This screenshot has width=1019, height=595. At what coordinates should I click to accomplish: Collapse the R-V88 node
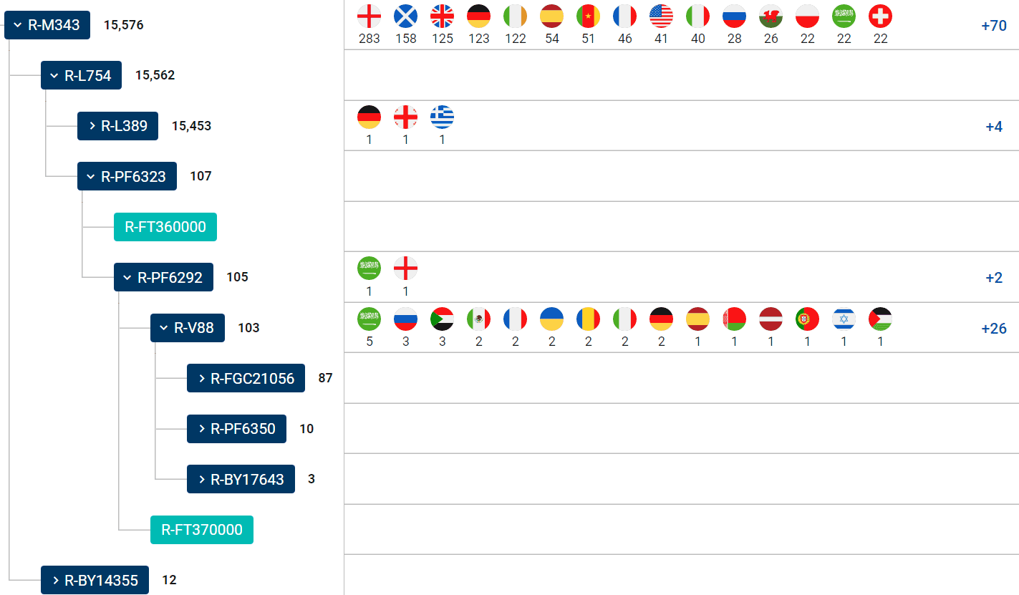pos(165,328)
